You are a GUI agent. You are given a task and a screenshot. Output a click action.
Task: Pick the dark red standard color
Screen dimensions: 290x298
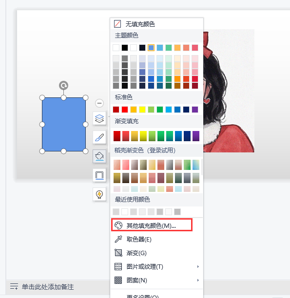[x=116, y=110]
